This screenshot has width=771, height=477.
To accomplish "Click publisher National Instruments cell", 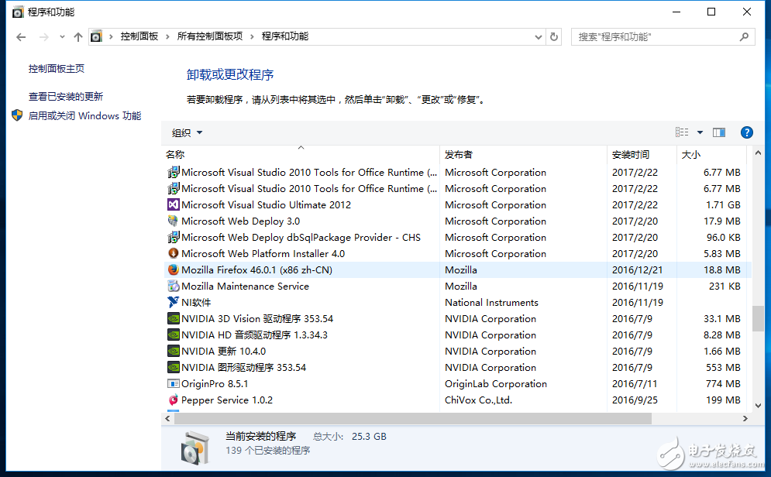I will (491, 302).
